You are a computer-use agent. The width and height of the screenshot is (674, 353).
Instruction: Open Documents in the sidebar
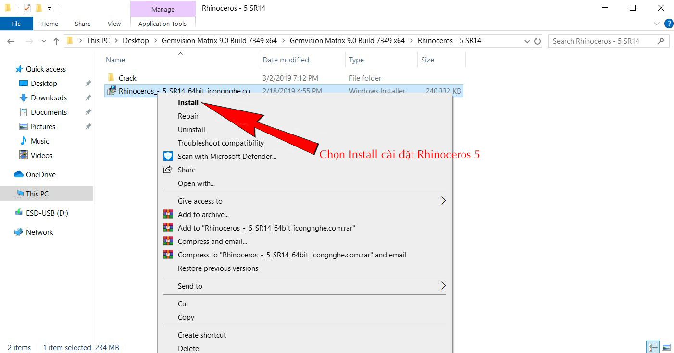49,112
